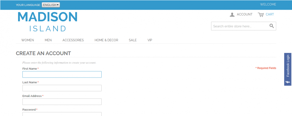Click the Last Name label
The height and width of the screenshot is (116, 292).
(x=29, y=82)
